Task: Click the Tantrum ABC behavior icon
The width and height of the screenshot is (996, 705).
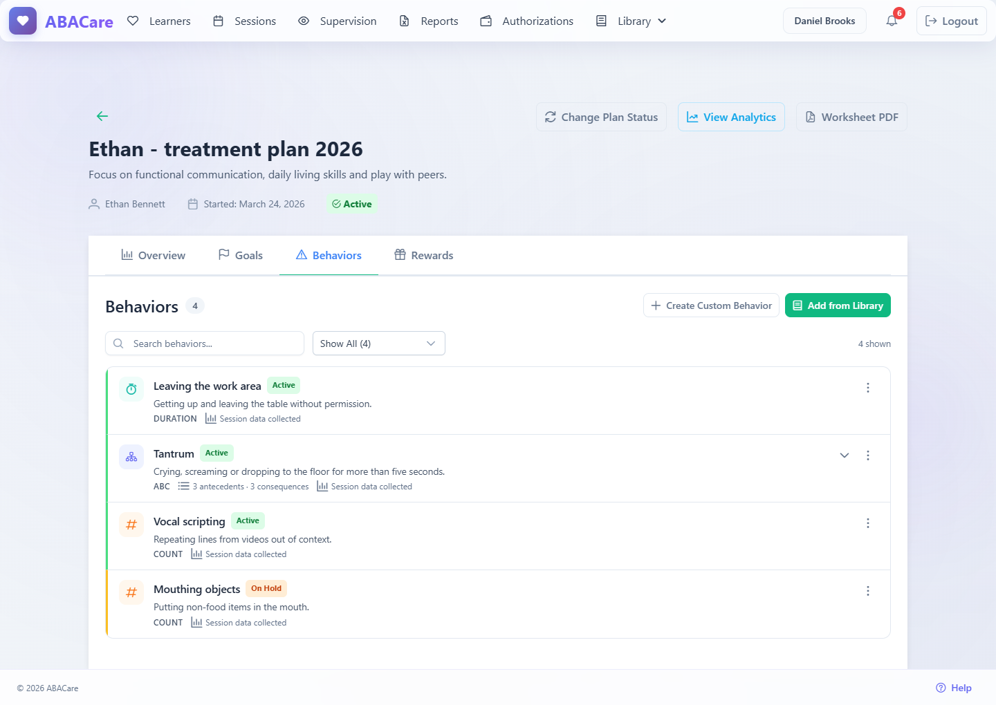Action: [131, 457]
